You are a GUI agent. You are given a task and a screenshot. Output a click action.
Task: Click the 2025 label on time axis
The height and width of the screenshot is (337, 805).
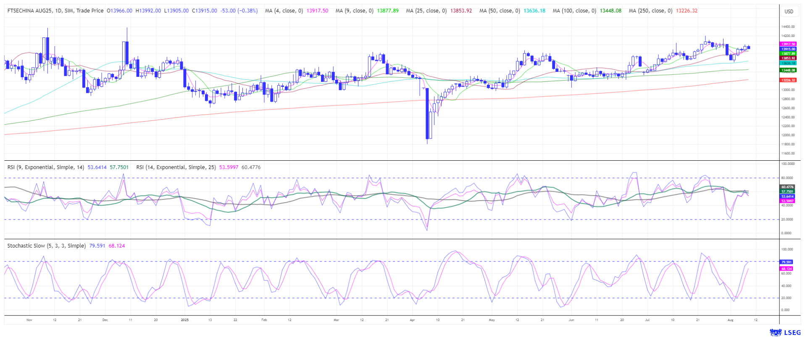tap(184, 320)
